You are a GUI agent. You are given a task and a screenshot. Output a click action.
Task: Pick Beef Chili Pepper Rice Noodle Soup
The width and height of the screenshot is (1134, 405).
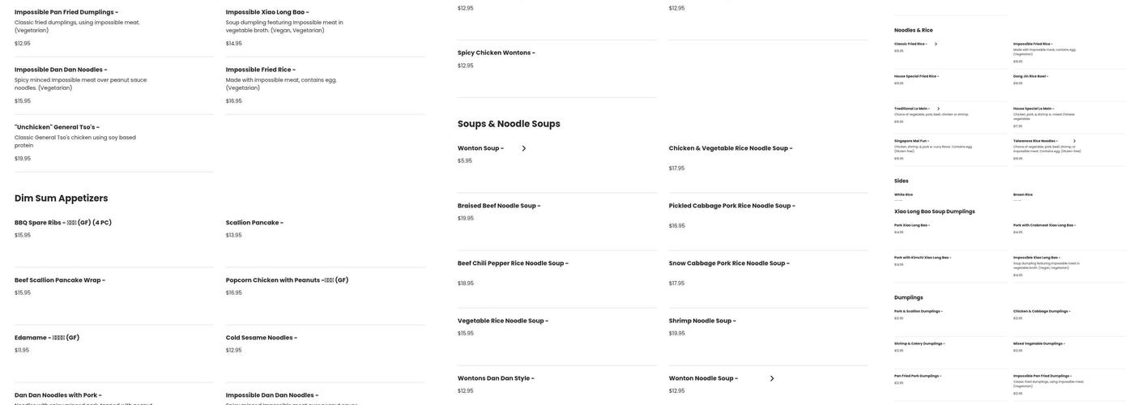pos(513,263)
